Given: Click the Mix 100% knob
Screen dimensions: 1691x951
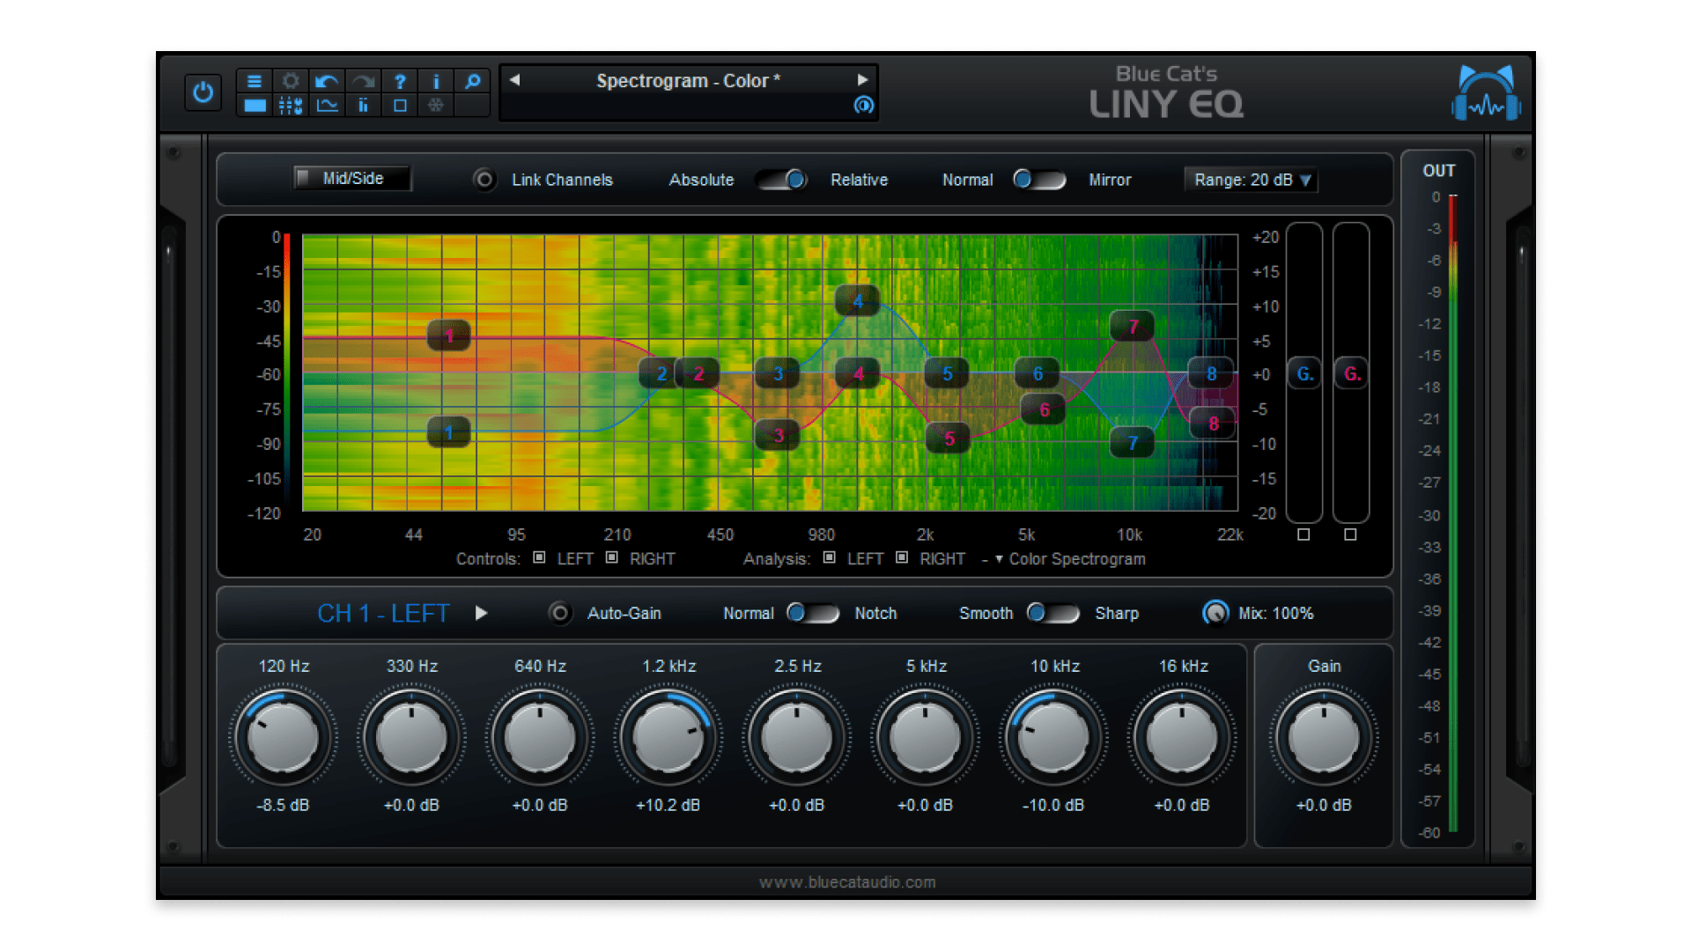Looking at the screenshot, I should (1215, 613).
